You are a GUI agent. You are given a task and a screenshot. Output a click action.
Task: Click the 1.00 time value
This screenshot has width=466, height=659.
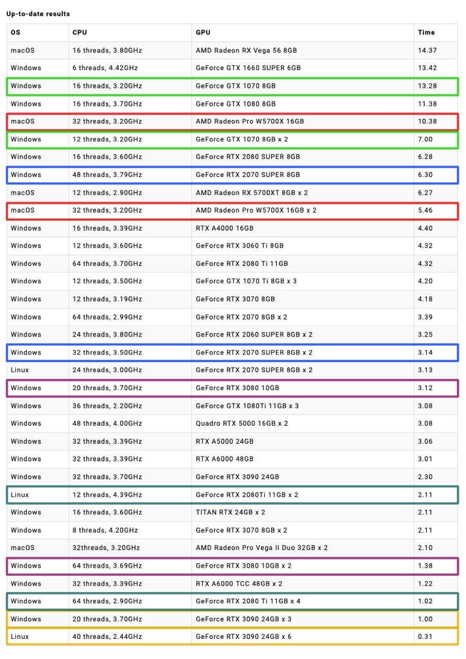pyautogui.click(x=425, y=619)
